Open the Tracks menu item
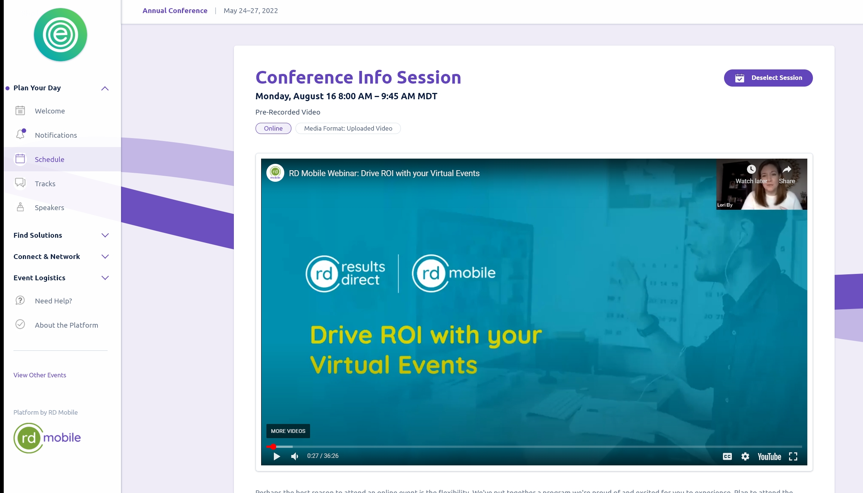Screen dimensions: 863x493 tap(45, 184)
